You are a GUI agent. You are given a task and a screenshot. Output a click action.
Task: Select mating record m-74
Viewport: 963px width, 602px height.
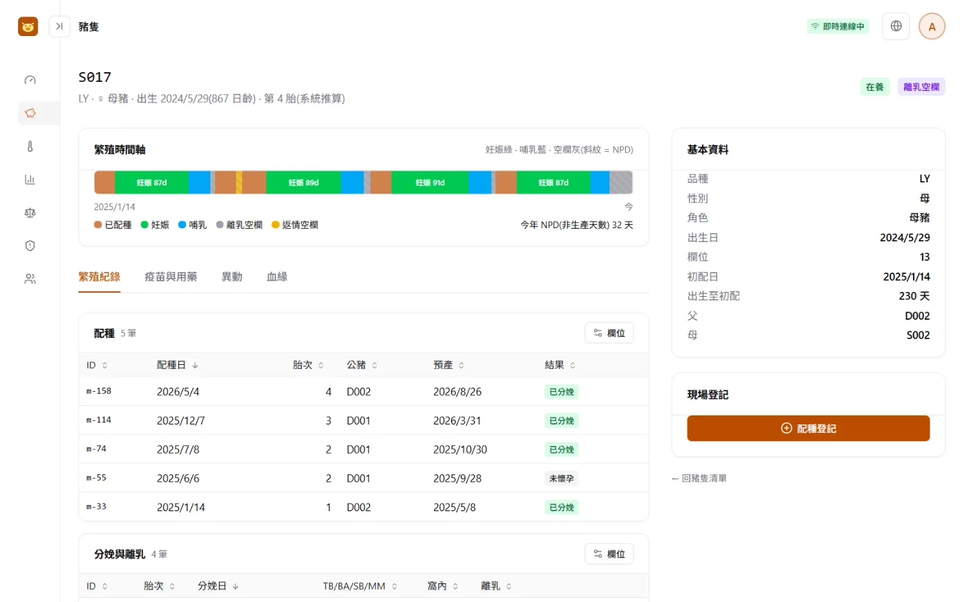[x=364, y=449]
